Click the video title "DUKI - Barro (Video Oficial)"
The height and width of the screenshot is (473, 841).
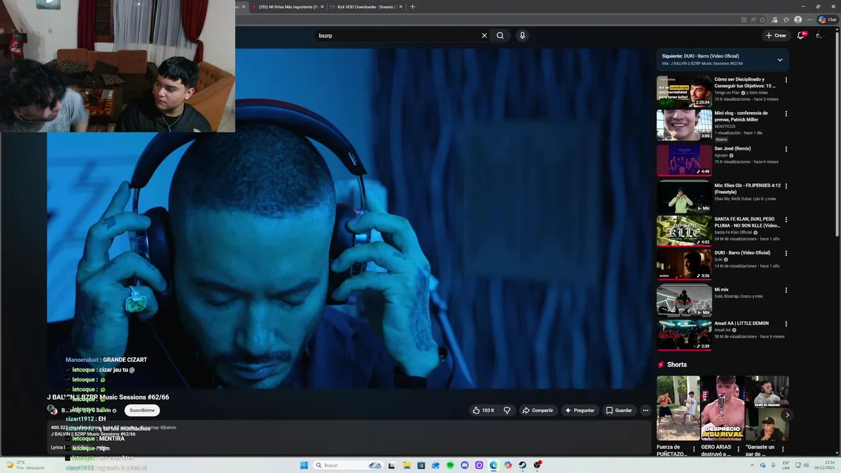point(742,253)
